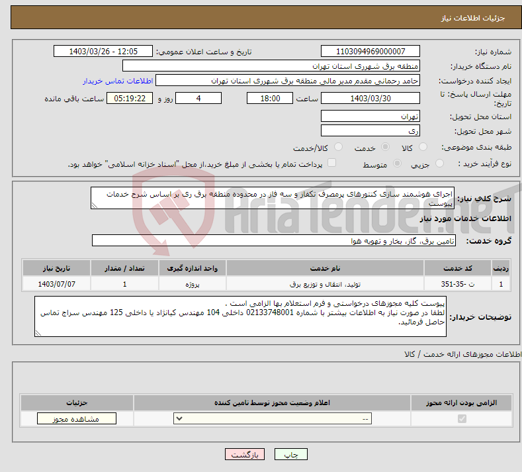
Task: Select the کالا/خدمت radio button
Action: tap(338, 147)
